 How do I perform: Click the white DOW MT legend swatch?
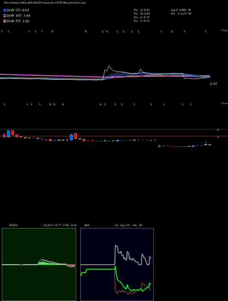[5, 16]
